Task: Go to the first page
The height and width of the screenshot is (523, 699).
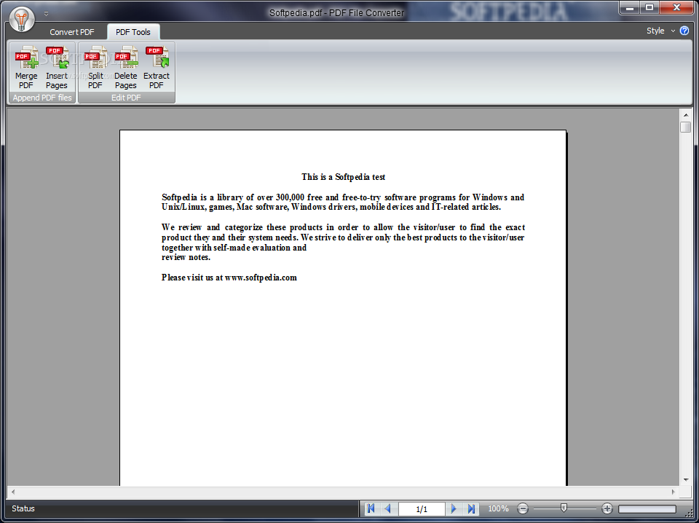Action: [371, 508]
